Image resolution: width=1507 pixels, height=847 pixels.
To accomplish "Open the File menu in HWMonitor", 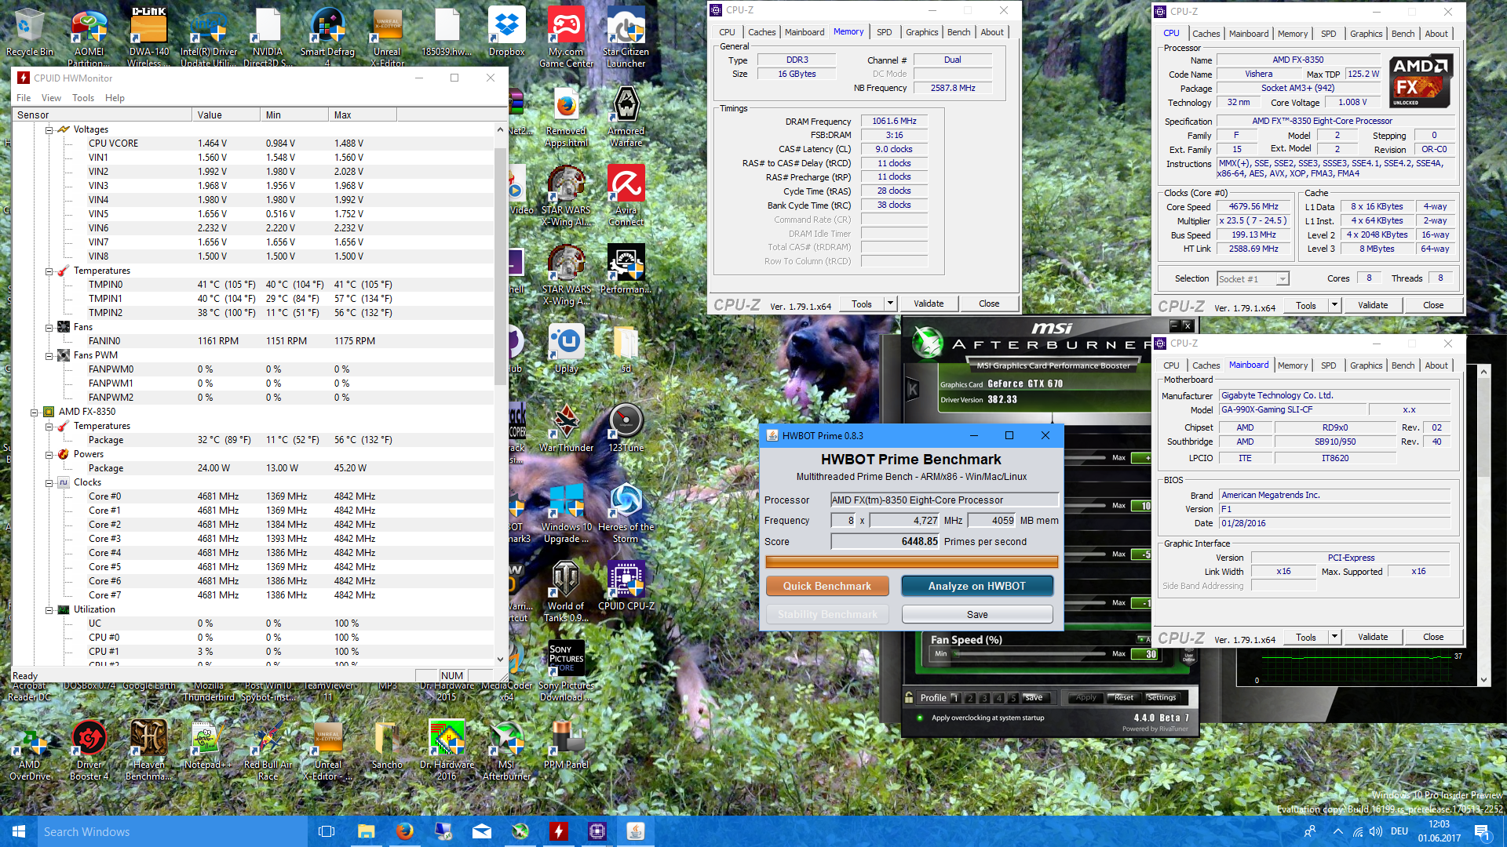I will pos(24,98).
